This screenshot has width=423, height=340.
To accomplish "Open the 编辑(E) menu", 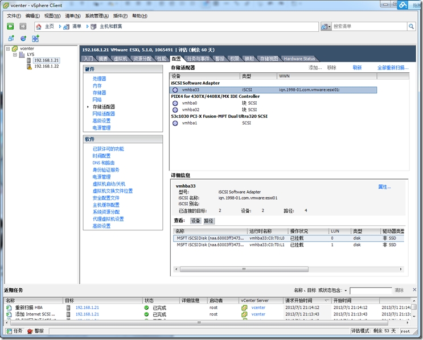I will [x=32, y=16].
